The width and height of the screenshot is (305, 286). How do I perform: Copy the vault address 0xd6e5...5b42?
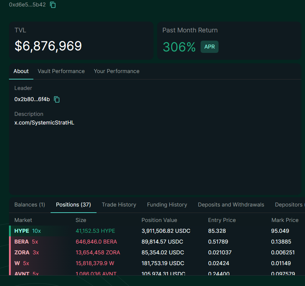(53, 5)
